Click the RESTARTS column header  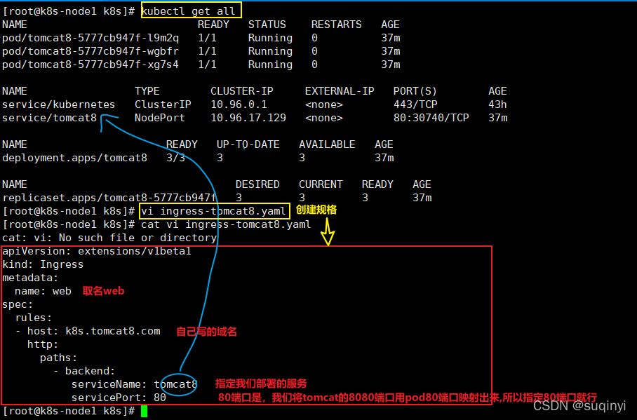[336, 25]
